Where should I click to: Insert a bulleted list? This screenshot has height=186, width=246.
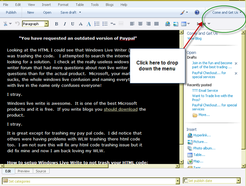click(105, 24)
